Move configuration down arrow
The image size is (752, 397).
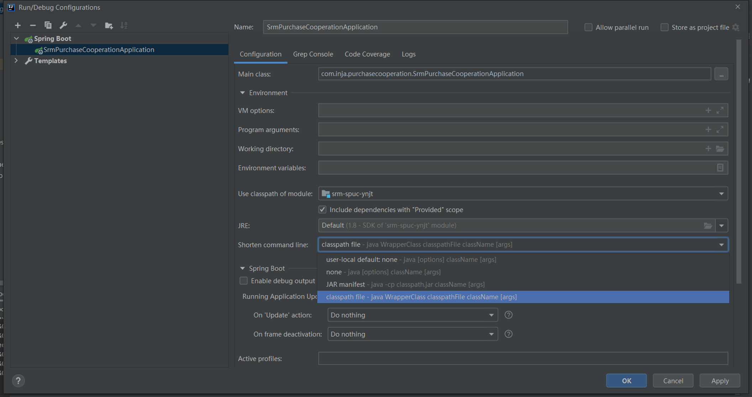93,25
